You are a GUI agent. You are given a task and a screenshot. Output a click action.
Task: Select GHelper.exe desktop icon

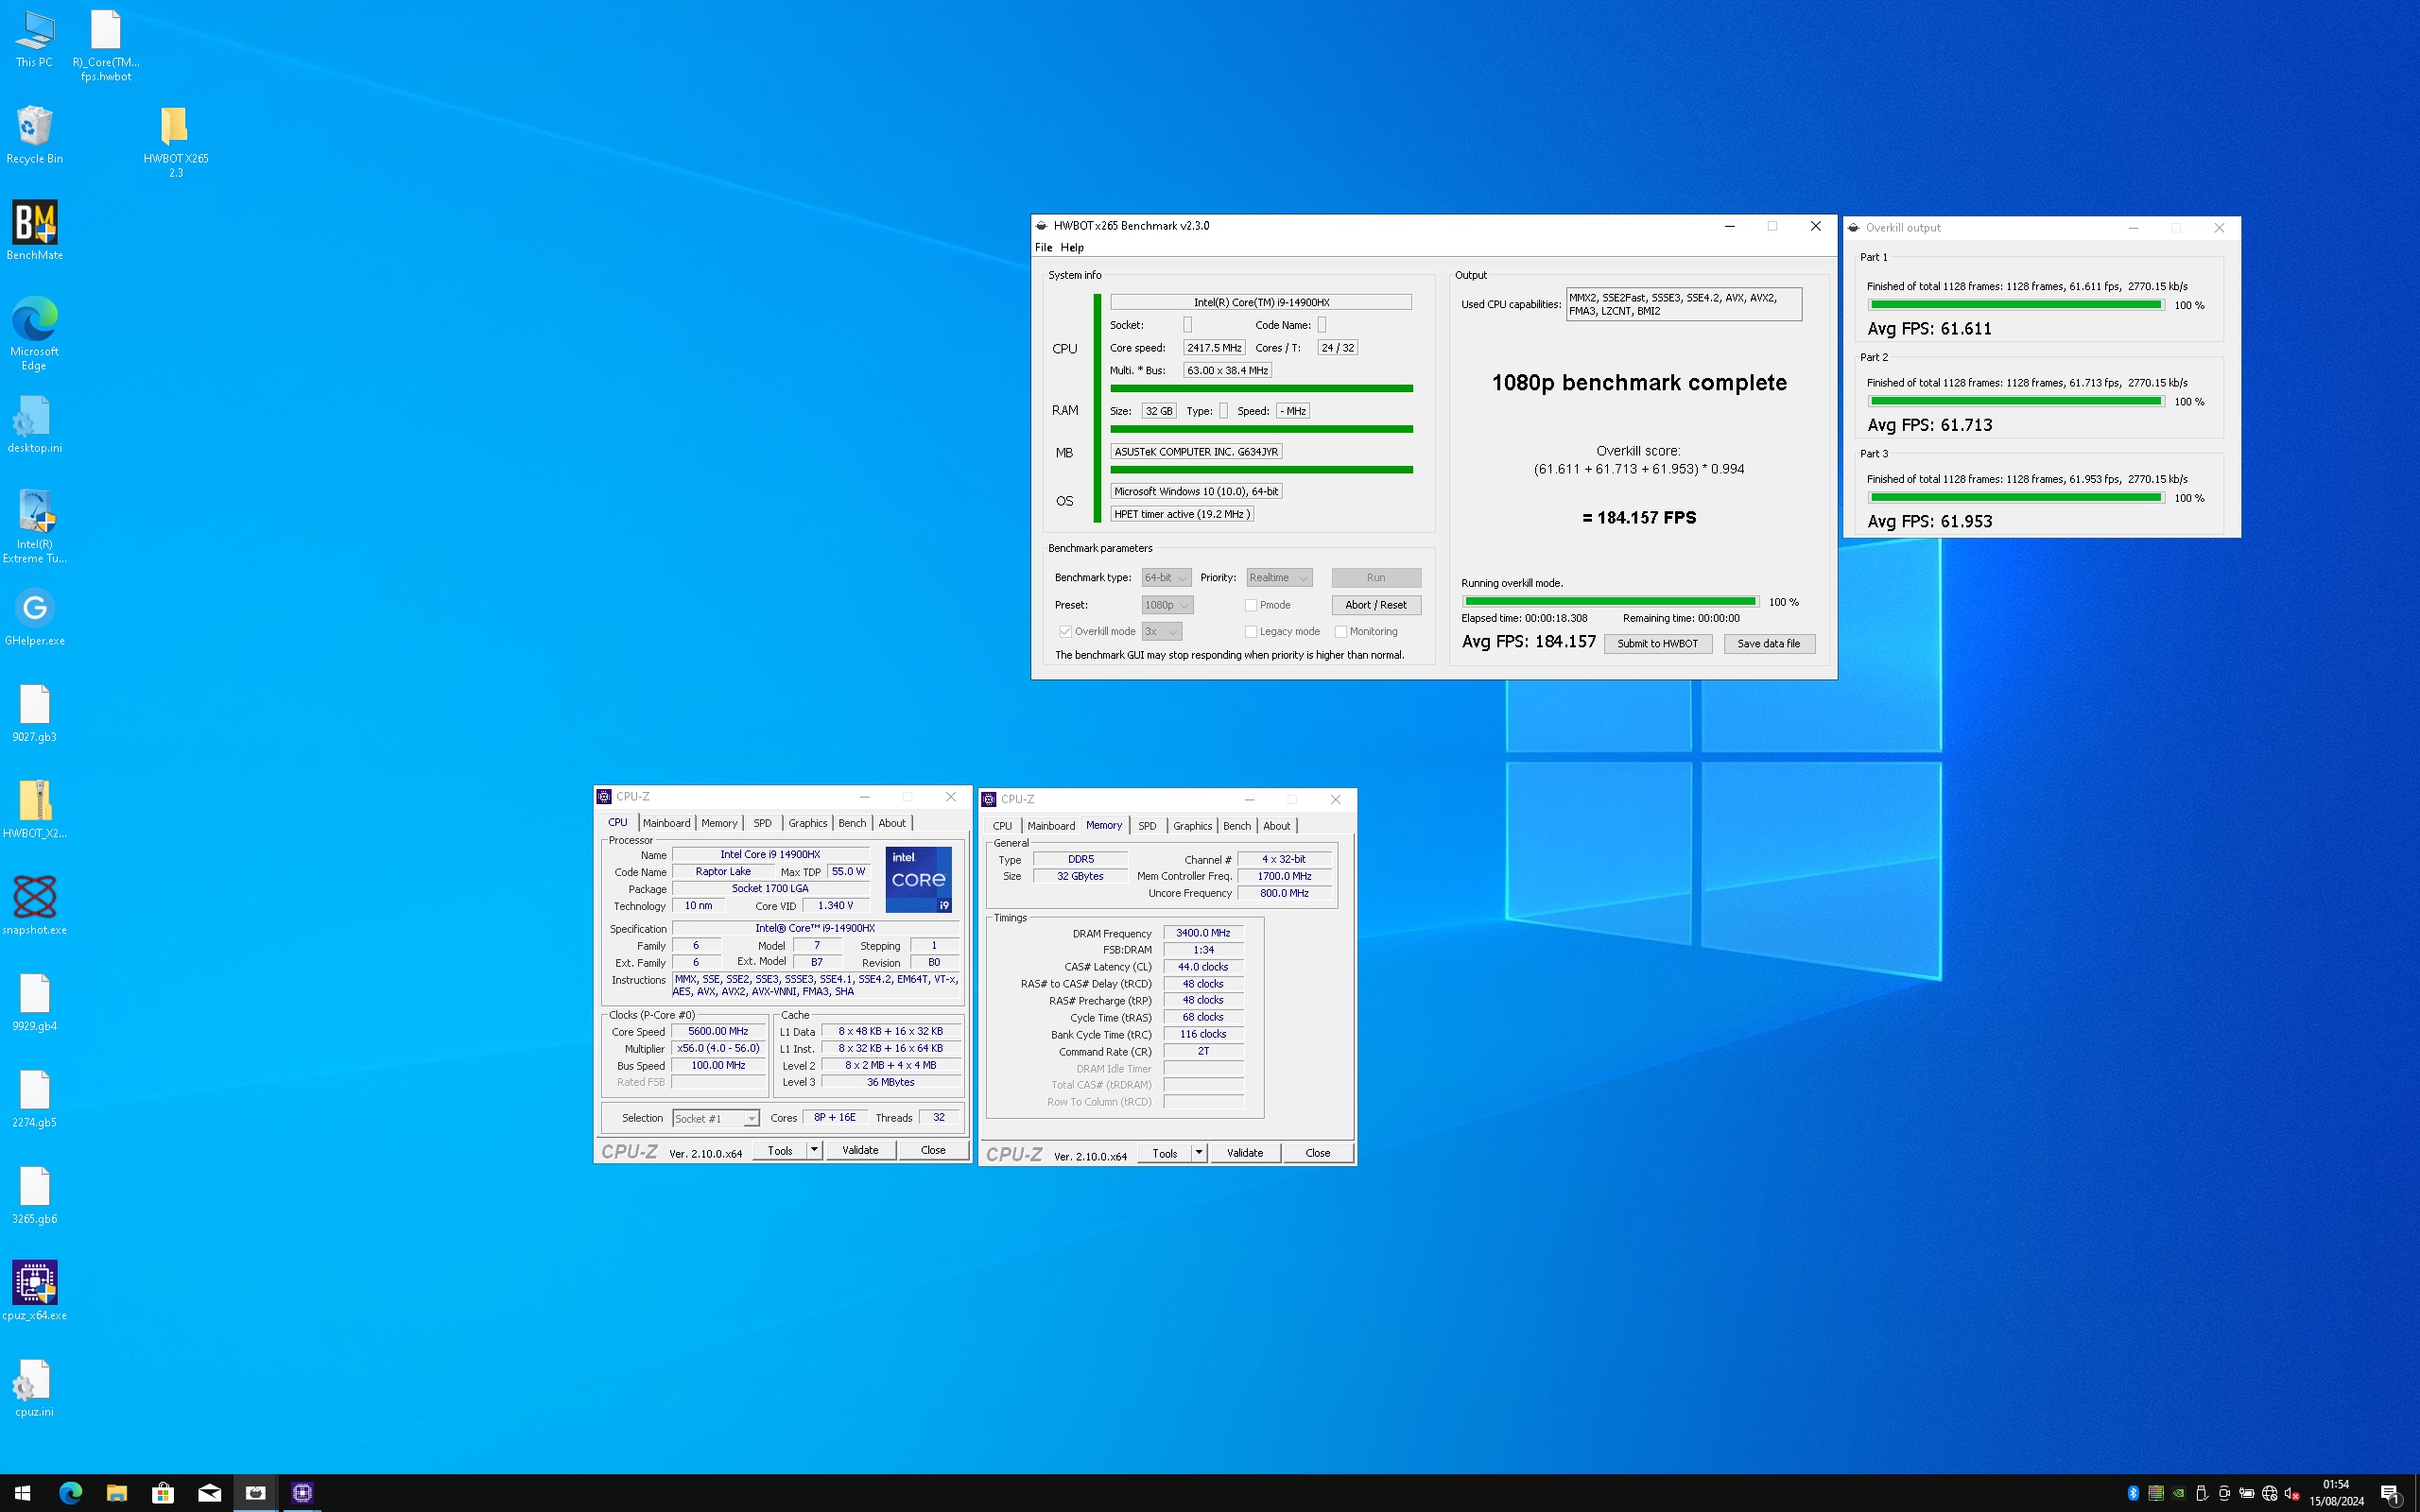pos(35,617)
